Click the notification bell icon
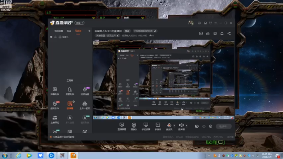 tap(222, 34)
